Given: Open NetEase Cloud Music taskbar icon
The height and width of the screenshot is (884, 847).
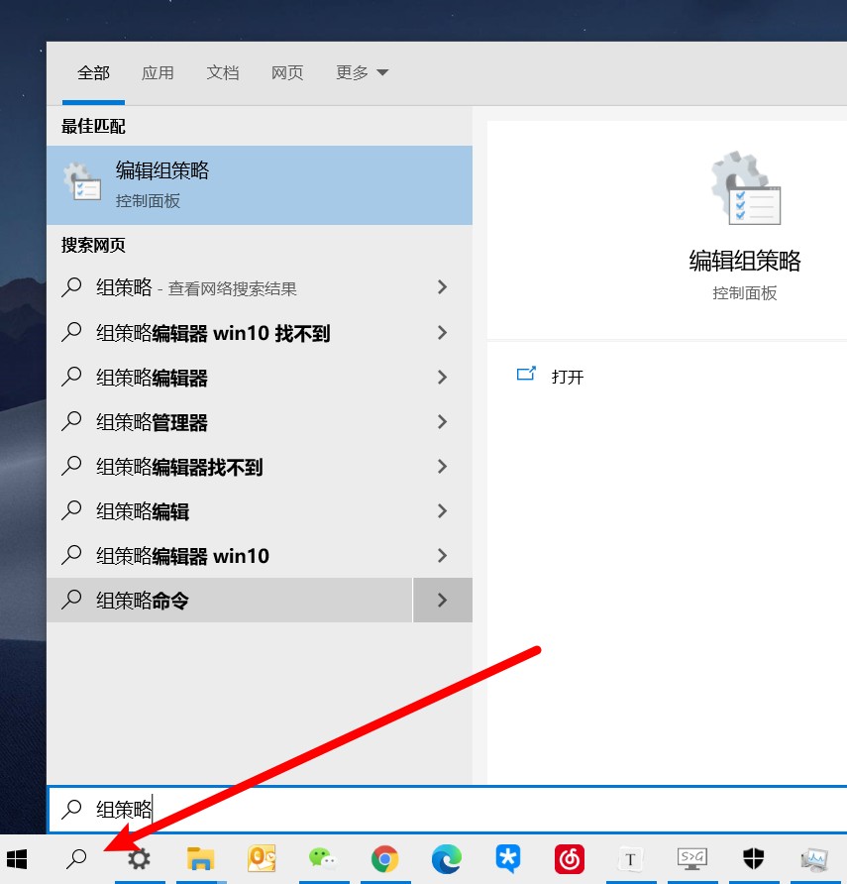Looking at the screenshot, I should (570, 859).
